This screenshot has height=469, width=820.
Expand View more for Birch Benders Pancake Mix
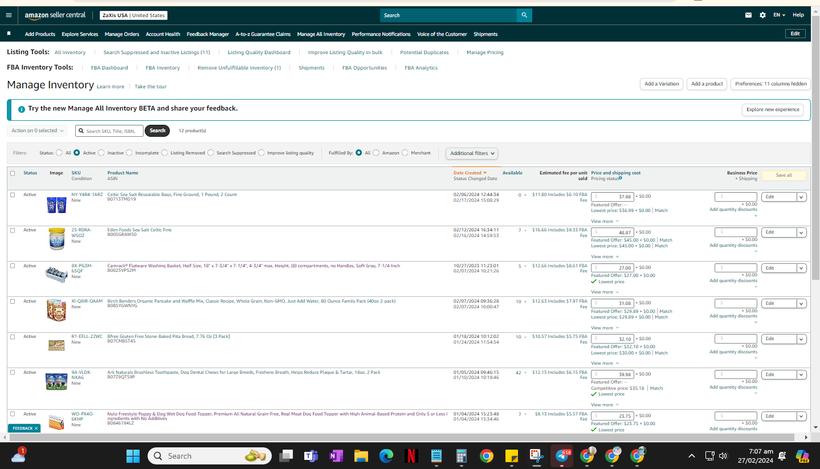[x=605, y=328]
